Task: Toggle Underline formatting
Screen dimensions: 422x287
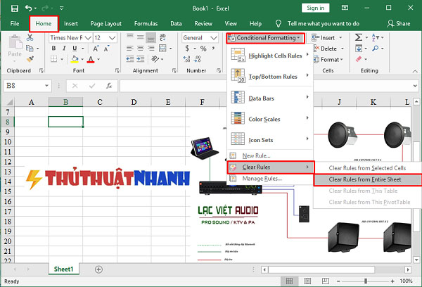Action: (x=75, y=49)
